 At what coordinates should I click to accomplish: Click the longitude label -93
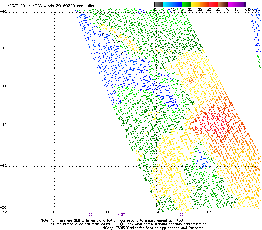click(208, 212)
